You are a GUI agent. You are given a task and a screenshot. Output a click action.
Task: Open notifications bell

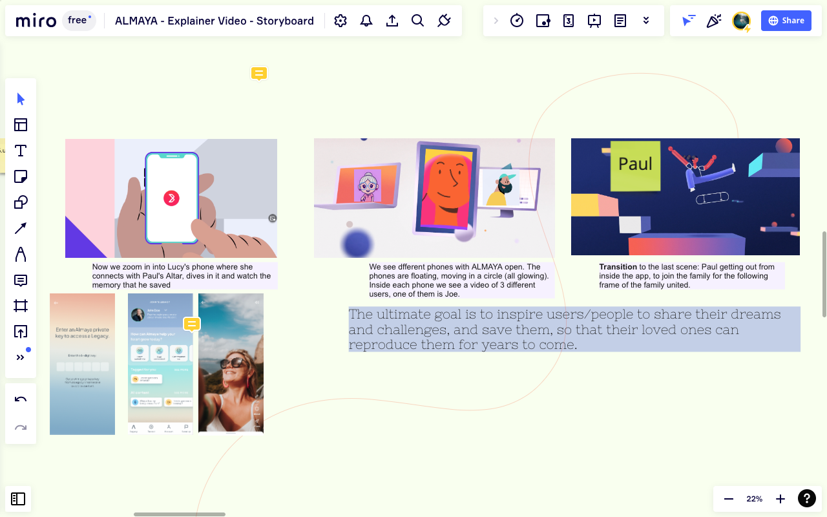point(366,21)
